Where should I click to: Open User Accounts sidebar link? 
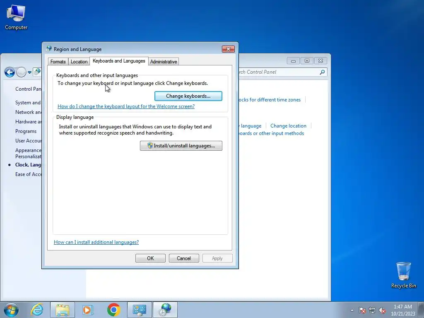28,141
